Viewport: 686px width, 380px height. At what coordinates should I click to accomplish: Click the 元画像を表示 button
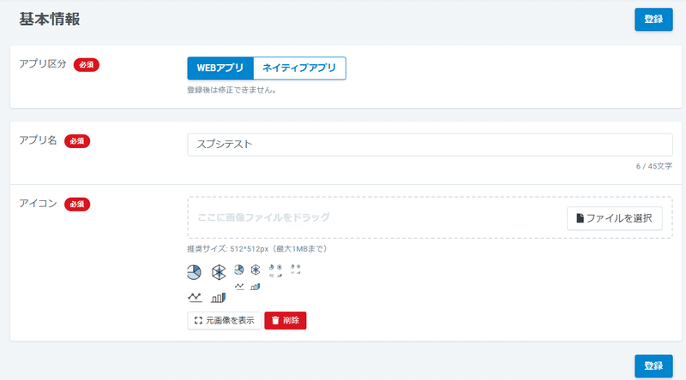pyautogui.click(x=224, y=321)
